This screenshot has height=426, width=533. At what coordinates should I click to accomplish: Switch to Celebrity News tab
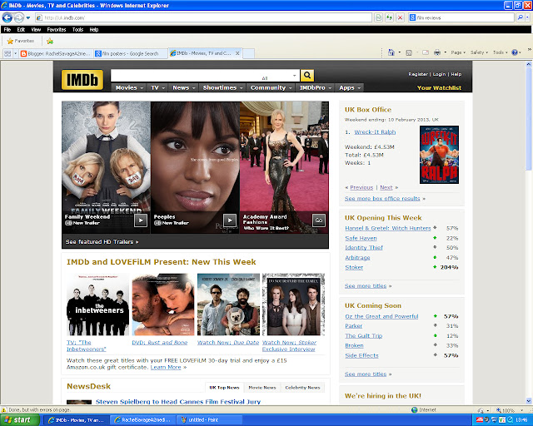pos(302,387)
